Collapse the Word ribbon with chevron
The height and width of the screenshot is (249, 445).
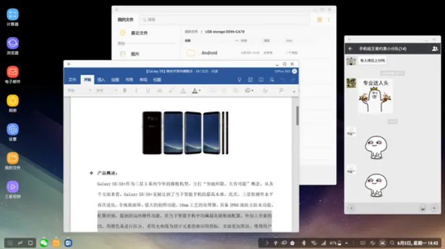click(294, 91)
